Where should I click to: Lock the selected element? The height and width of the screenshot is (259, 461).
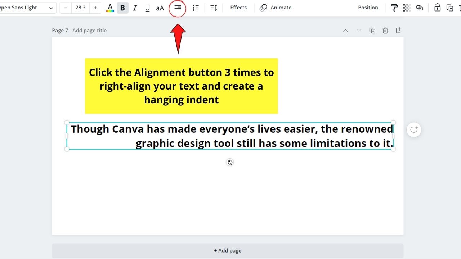[x=437, y=8]
